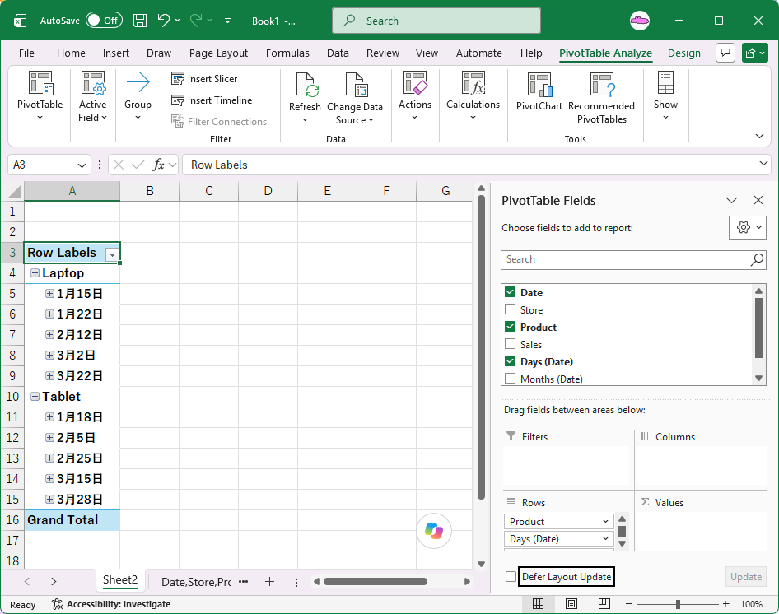Viewport: 779px width, 614px height.
Task: Insert a PivotChart
Action: point(539,92)
